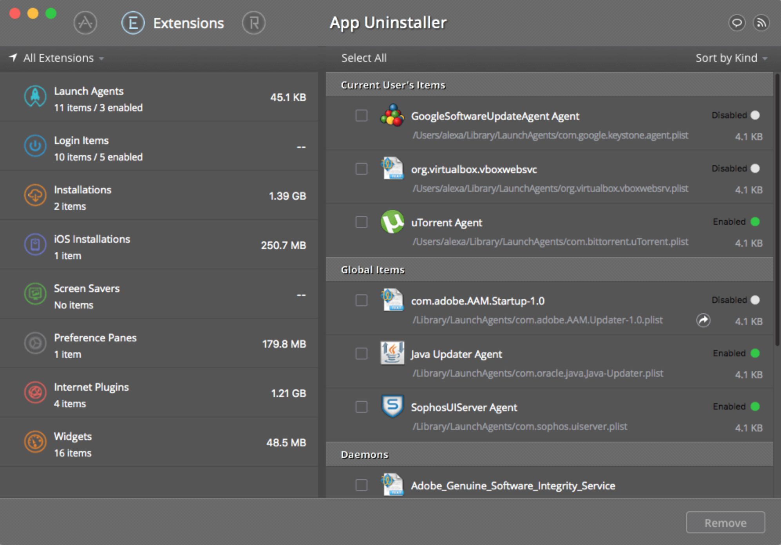Viewport: 781px width, 545px height.
Task: Click the Remove button
Action: pyautogui.click(x=725, y=522)
